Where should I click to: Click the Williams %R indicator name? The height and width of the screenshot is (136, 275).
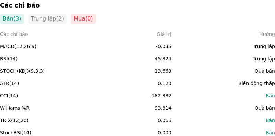click(x=15, y=108)
